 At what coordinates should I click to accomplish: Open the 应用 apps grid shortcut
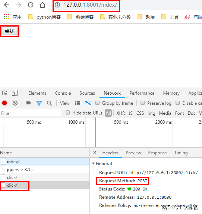pyautogui.click(x=13, y=17)
